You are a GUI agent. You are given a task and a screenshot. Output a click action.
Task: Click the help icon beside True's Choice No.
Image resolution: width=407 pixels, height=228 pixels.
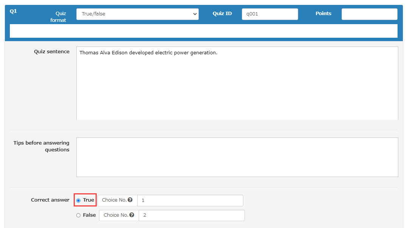click(130, 200)
